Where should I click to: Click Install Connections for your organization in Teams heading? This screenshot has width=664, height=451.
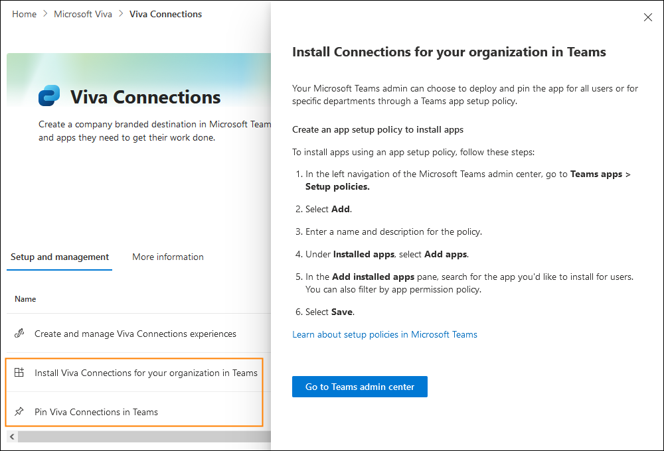click(x=449, y=52)
